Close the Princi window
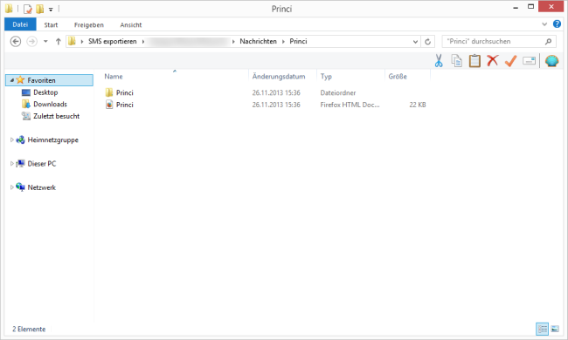 [x=551, y=6]
